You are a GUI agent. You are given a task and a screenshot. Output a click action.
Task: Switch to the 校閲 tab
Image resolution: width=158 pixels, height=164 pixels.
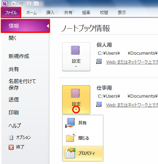(104, 12)
